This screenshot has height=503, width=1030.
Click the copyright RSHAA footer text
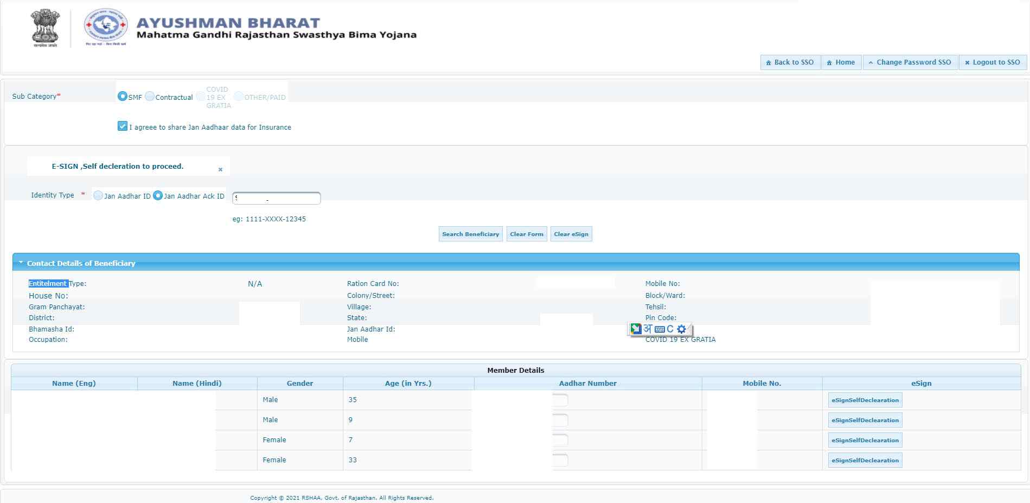342,498
